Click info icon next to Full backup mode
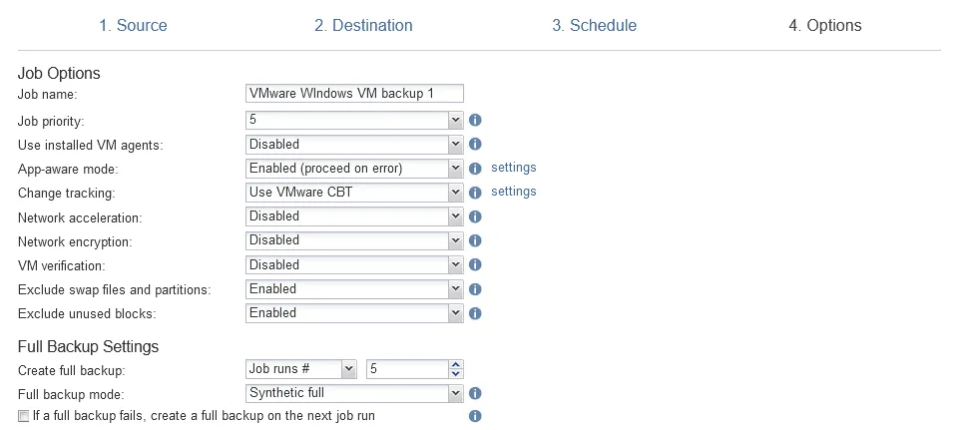 (476, 394)
